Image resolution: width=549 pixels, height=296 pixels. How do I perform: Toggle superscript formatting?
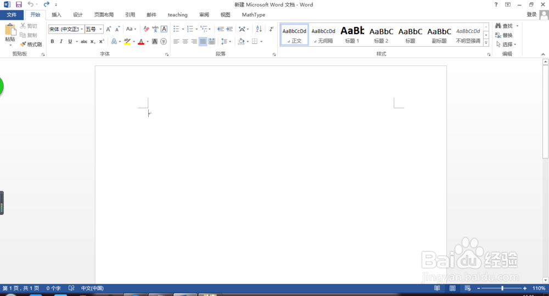coord(102,41)
